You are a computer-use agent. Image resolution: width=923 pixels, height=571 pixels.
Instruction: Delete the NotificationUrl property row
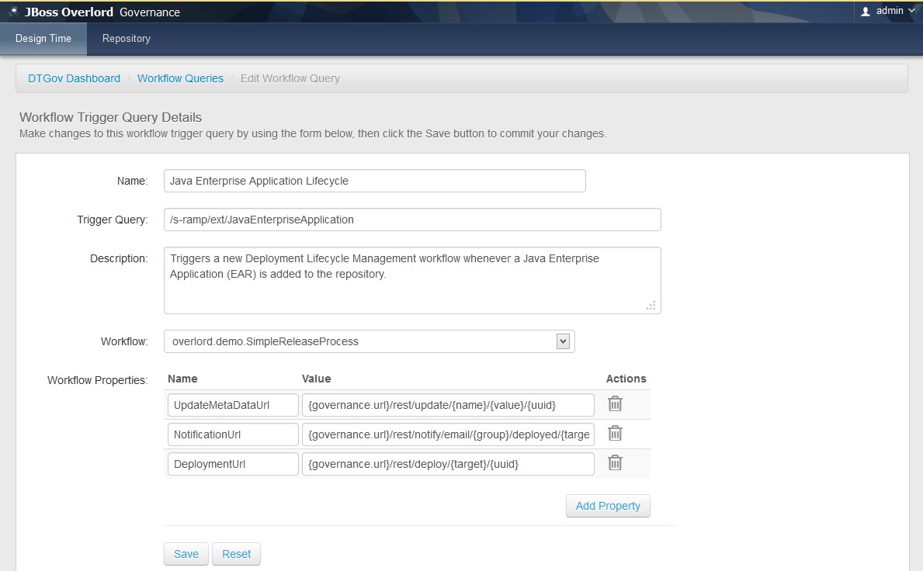click(615, 434)
